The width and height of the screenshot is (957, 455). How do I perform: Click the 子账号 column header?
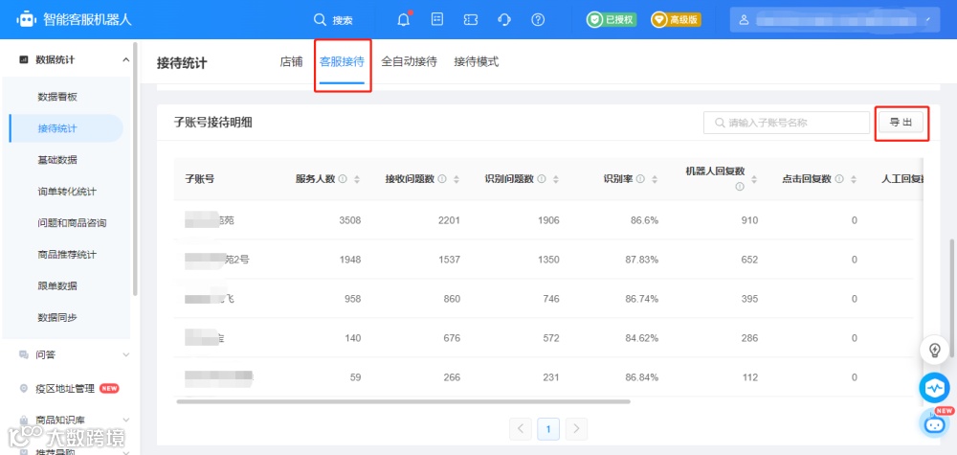200,179
